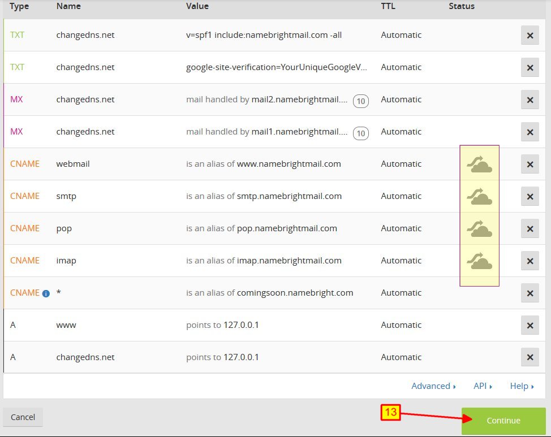Expand the API section
The width and height of the screenshot is (551, 437).
[483, 386]
